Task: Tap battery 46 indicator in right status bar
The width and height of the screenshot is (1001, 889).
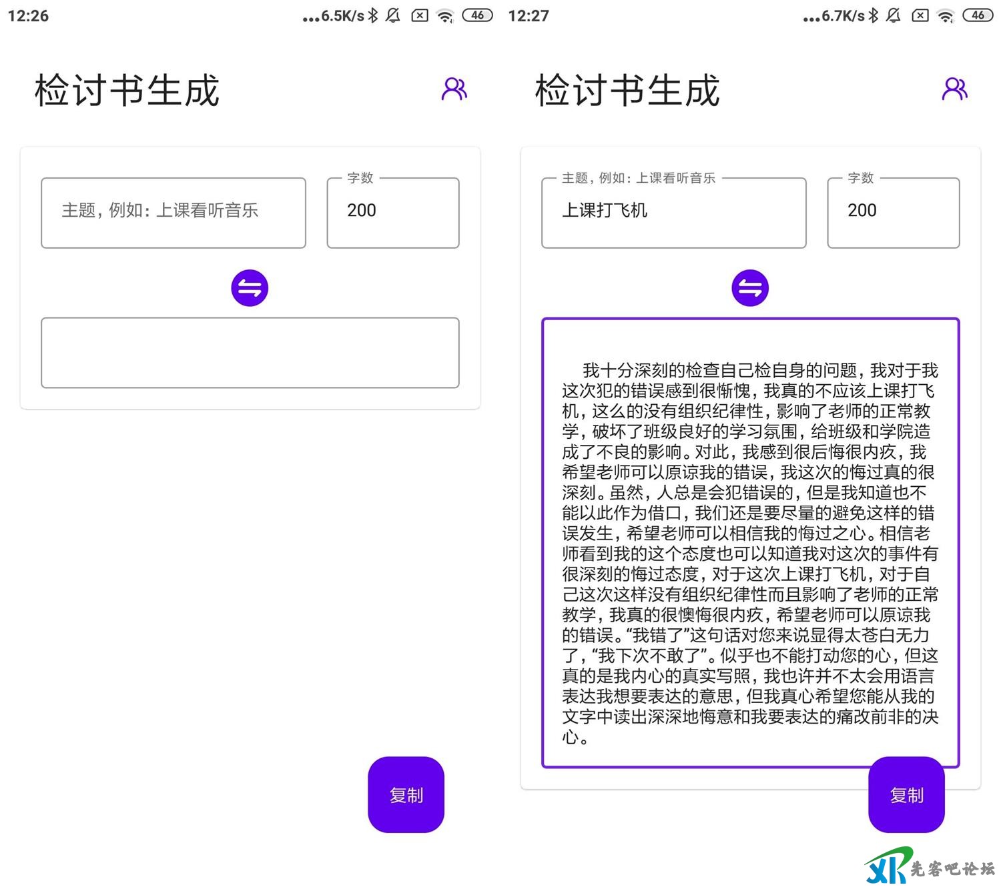Action: coord(978,15)
